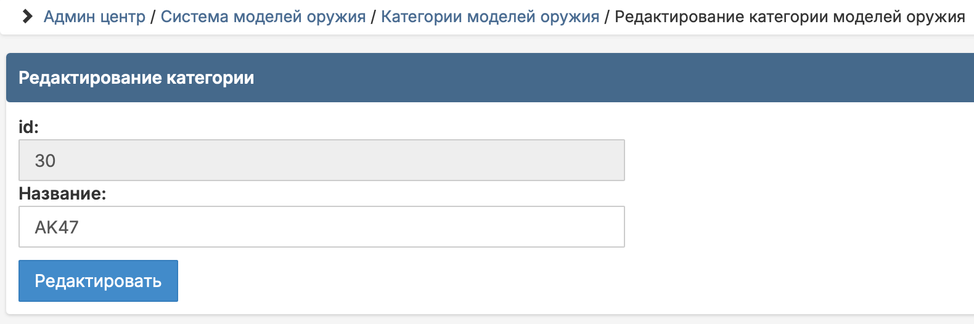Go to Система моделей оружия breadcrumb
The width and height of the screenshot is (974, 324).
pyautogui.click(x=263, y=17)
